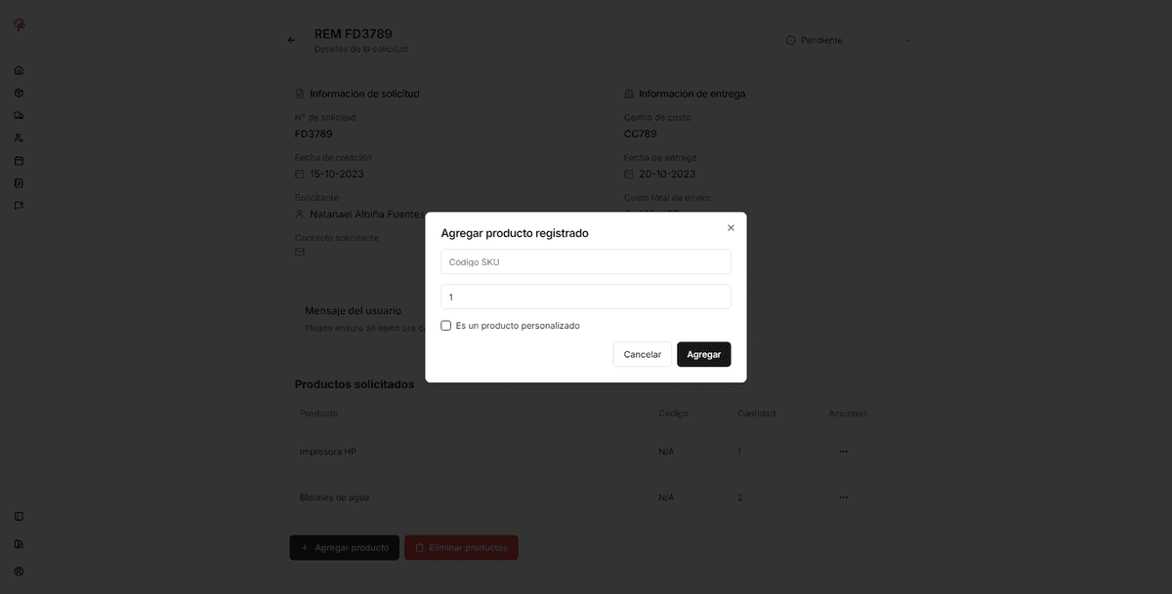Click the Natanael Albiña Fuentes name
Viewport: 1172px width, 594px height.
point(367,214)
